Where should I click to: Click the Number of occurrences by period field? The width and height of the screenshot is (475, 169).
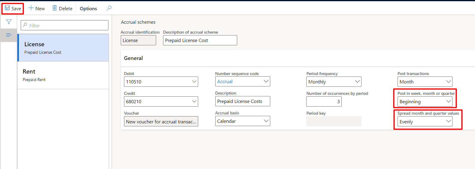[x=324, y=101]
